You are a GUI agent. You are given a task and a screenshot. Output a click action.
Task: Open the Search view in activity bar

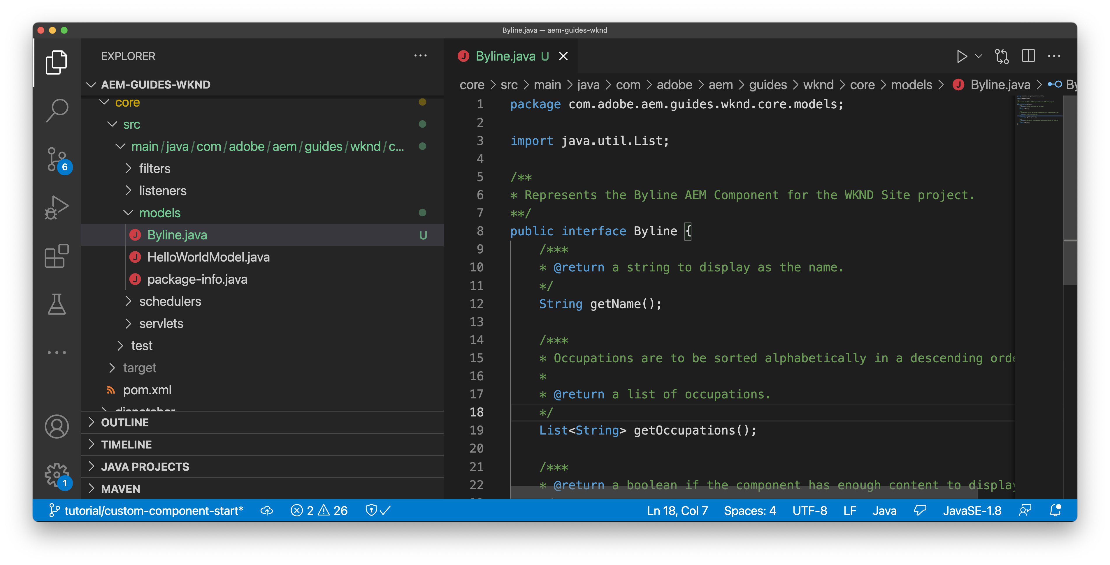[57, 111]
